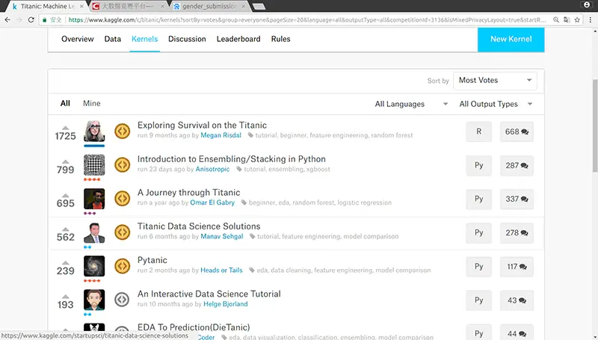This screenshot has height=340, width=598.
Task: Click notebook icon for Titanic Data Science Solutions
Action: tap(123, 232)
